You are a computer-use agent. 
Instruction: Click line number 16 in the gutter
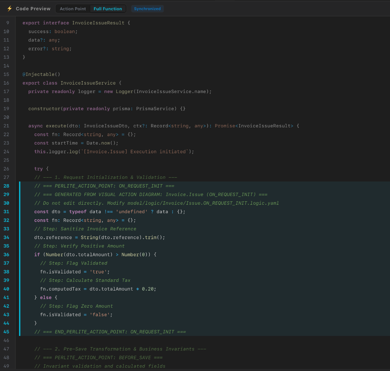(x=6, y=83)
